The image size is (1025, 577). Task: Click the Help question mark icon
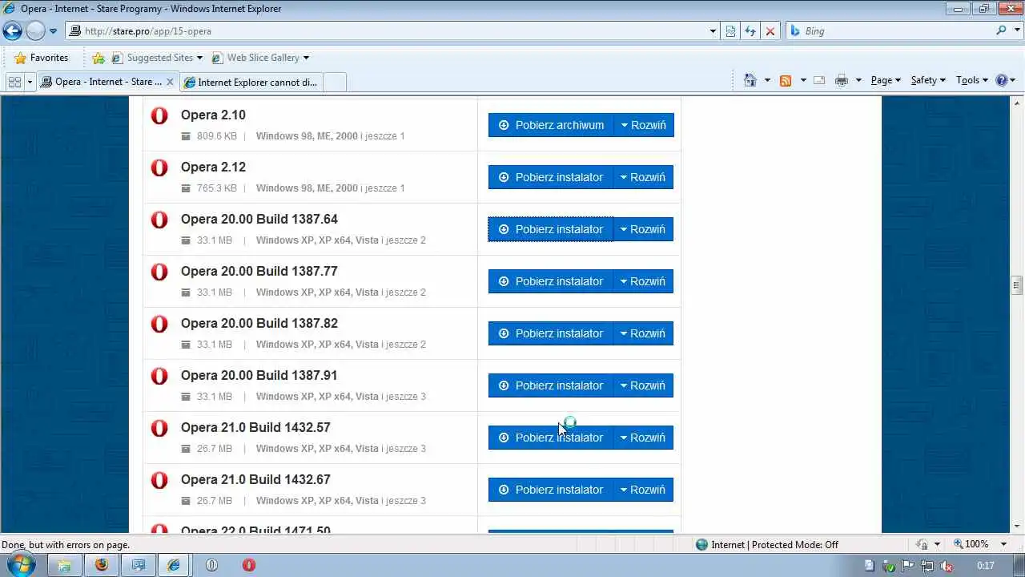[1001, 80]
